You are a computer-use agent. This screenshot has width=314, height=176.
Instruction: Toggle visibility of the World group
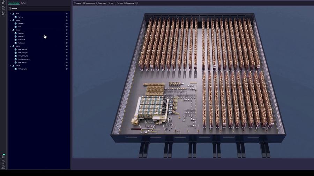tap(67, 14)
